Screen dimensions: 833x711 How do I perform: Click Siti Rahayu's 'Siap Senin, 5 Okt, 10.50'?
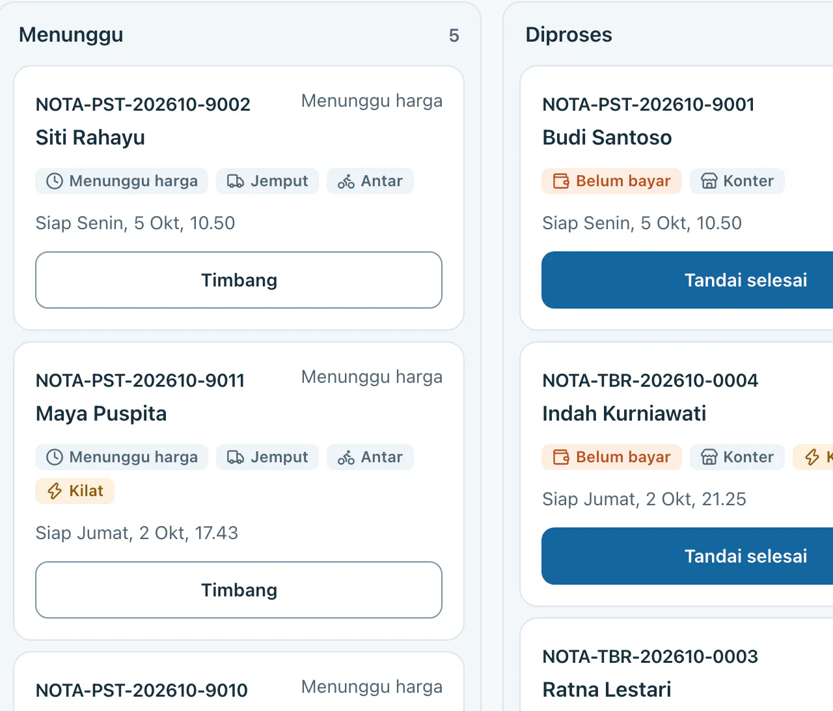(x=135, y=223)
